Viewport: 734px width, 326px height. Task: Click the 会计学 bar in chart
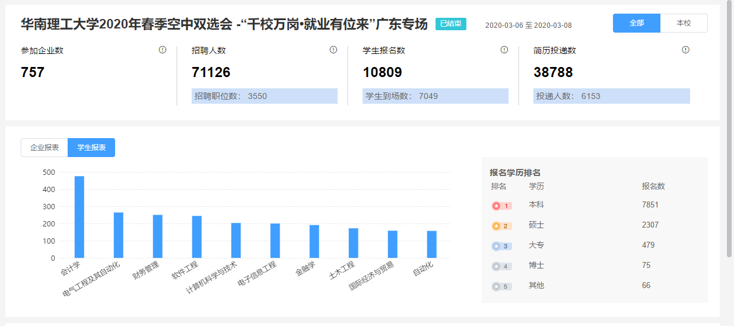80,217
